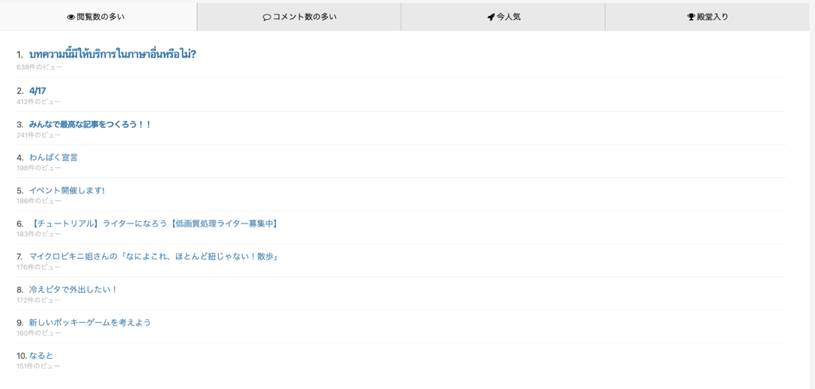Click the trophy icon beside 殿堂入り
Viewport: 815px width, 389px height.
(x=691, y=17)
